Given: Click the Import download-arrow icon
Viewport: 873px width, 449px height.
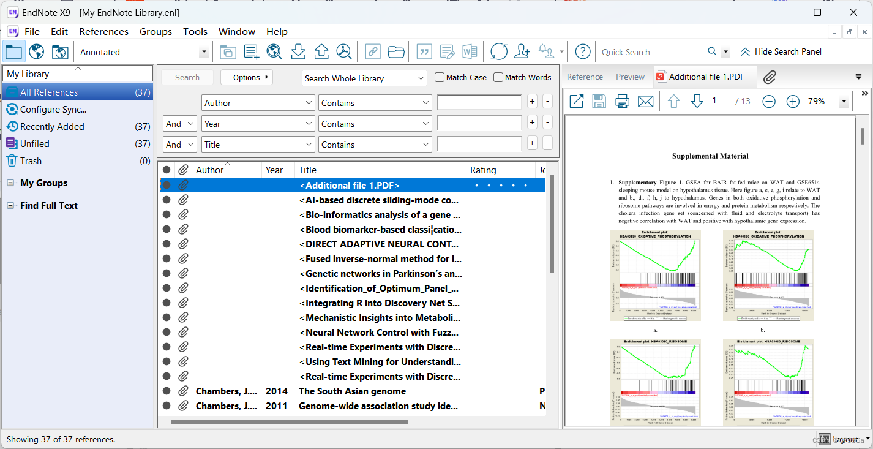Looking at the screenshot, I should (x=298, y=52).
